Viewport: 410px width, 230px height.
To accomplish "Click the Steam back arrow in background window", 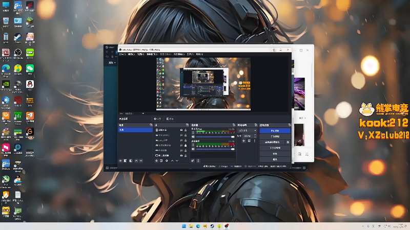I will pos(107,52).
